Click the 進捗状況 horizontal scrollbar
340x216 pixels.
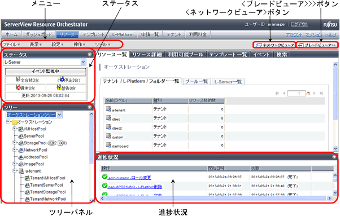click(x=216, y=199)
